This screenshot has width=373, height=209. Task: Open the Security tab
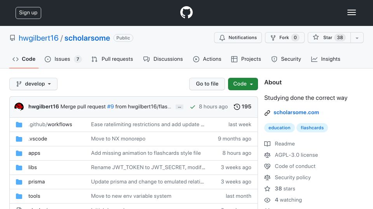pos(286,59)
